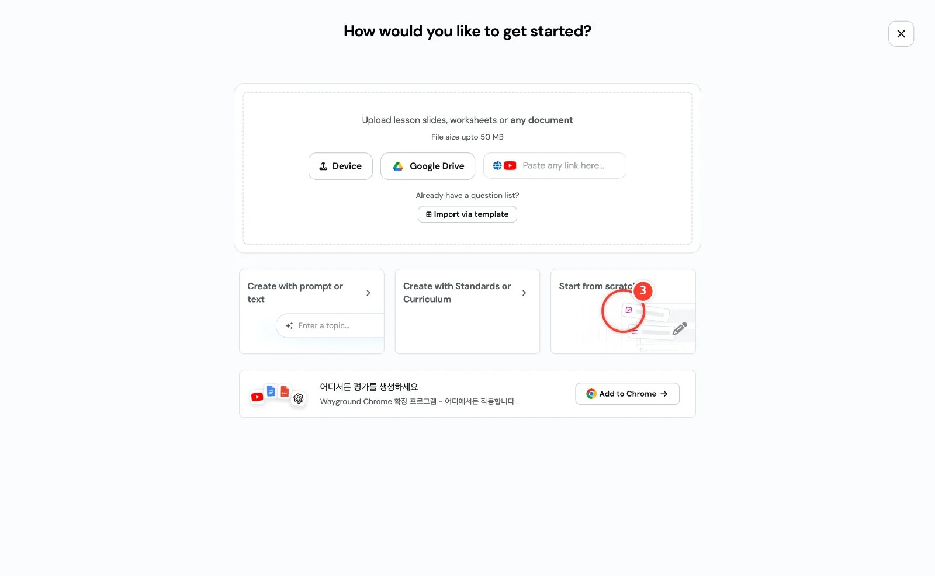Click the Import via template table icon
This screenshot has height=576, width=935.
[429, 214]
